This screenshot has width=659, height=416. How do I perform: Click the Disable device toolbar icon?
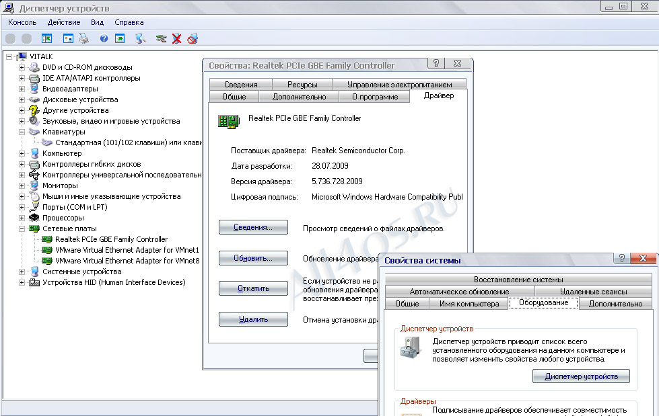pyautogui.click(x=193, y=39)
